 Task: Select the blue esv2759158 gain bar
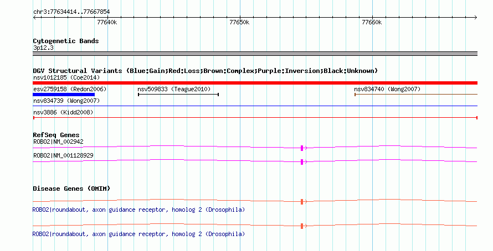click(x=64, y=95)
